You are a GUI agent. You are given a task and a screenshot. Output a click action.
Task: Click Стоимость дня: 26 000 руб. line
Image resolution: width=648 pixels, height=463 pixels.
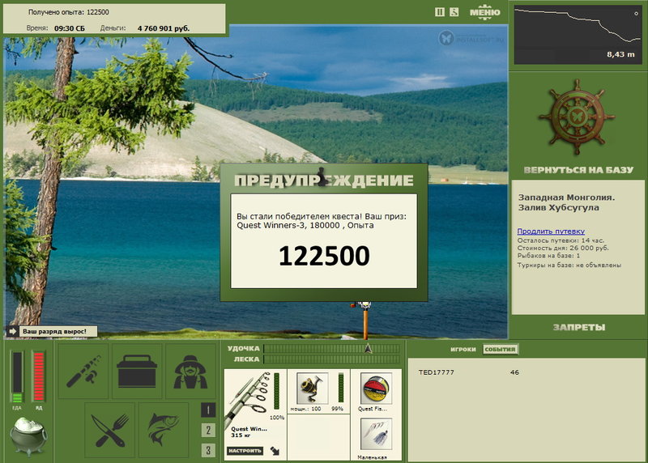click(x=563, y=248)
